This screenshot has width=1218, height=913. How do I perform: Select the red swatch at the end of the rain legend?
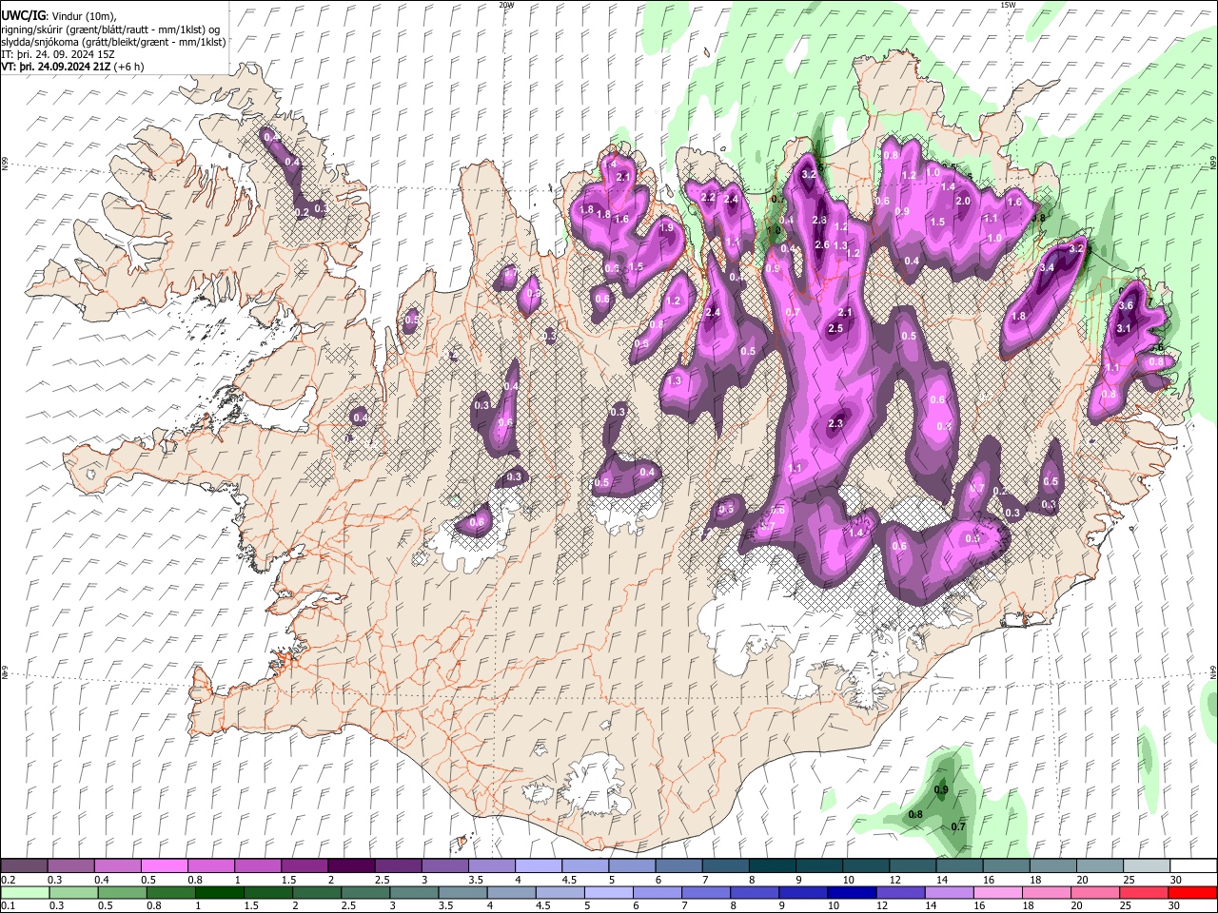pyautogui.click(x=1192, y=892)
